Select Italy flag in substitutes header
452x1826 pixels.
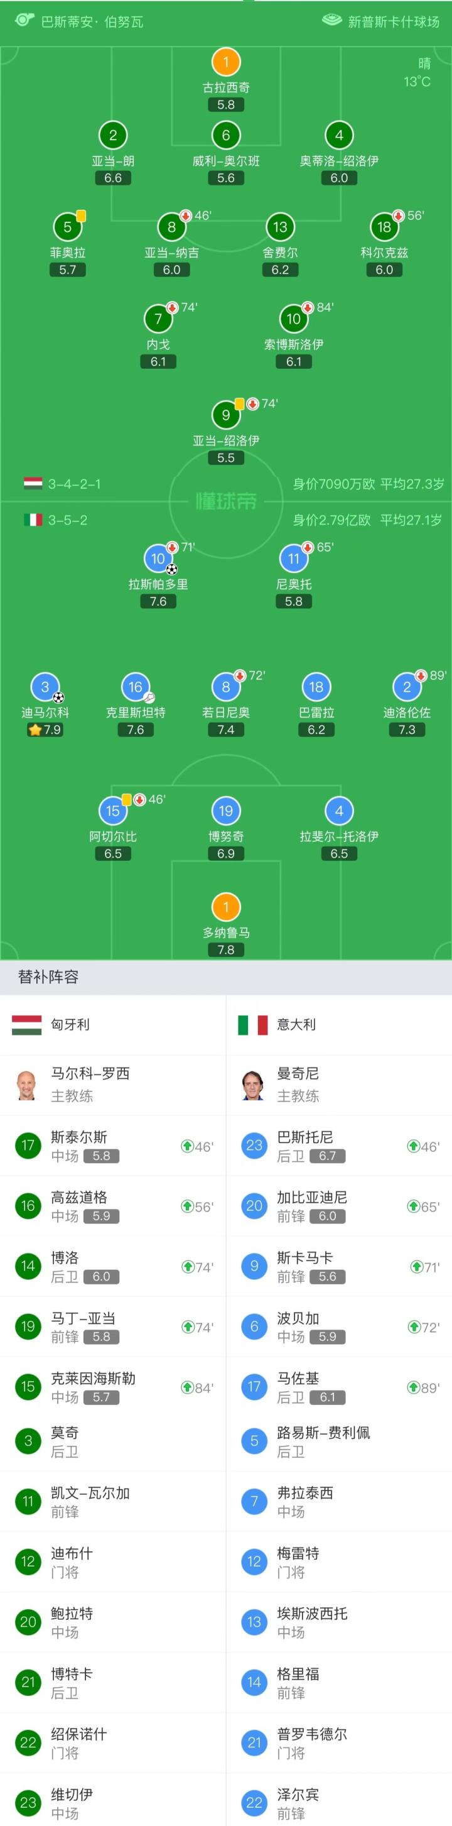tap(253, 1024)
